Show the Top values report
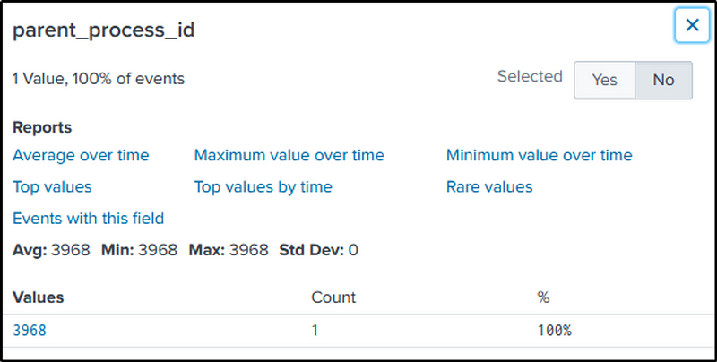717x362 pixels. (52, 187)
